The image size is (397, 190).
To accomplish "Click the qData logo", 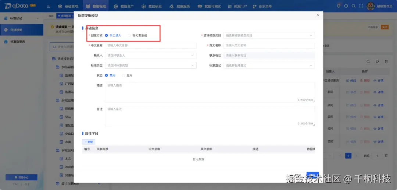I will [x=20, y=6].
